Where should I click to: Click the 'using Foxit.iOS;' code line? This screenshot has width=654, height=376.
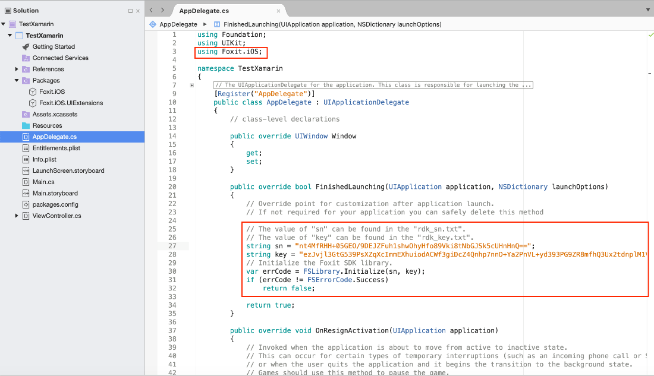coord(230,52)
